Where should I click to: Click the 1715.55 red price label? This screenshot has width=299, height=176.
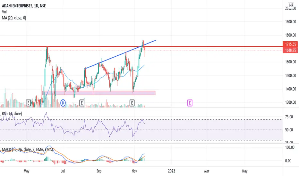[x=290, y=44]
